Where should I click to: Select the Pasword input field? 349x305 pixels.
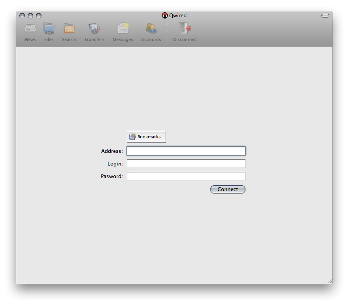(x=186, y=176)
